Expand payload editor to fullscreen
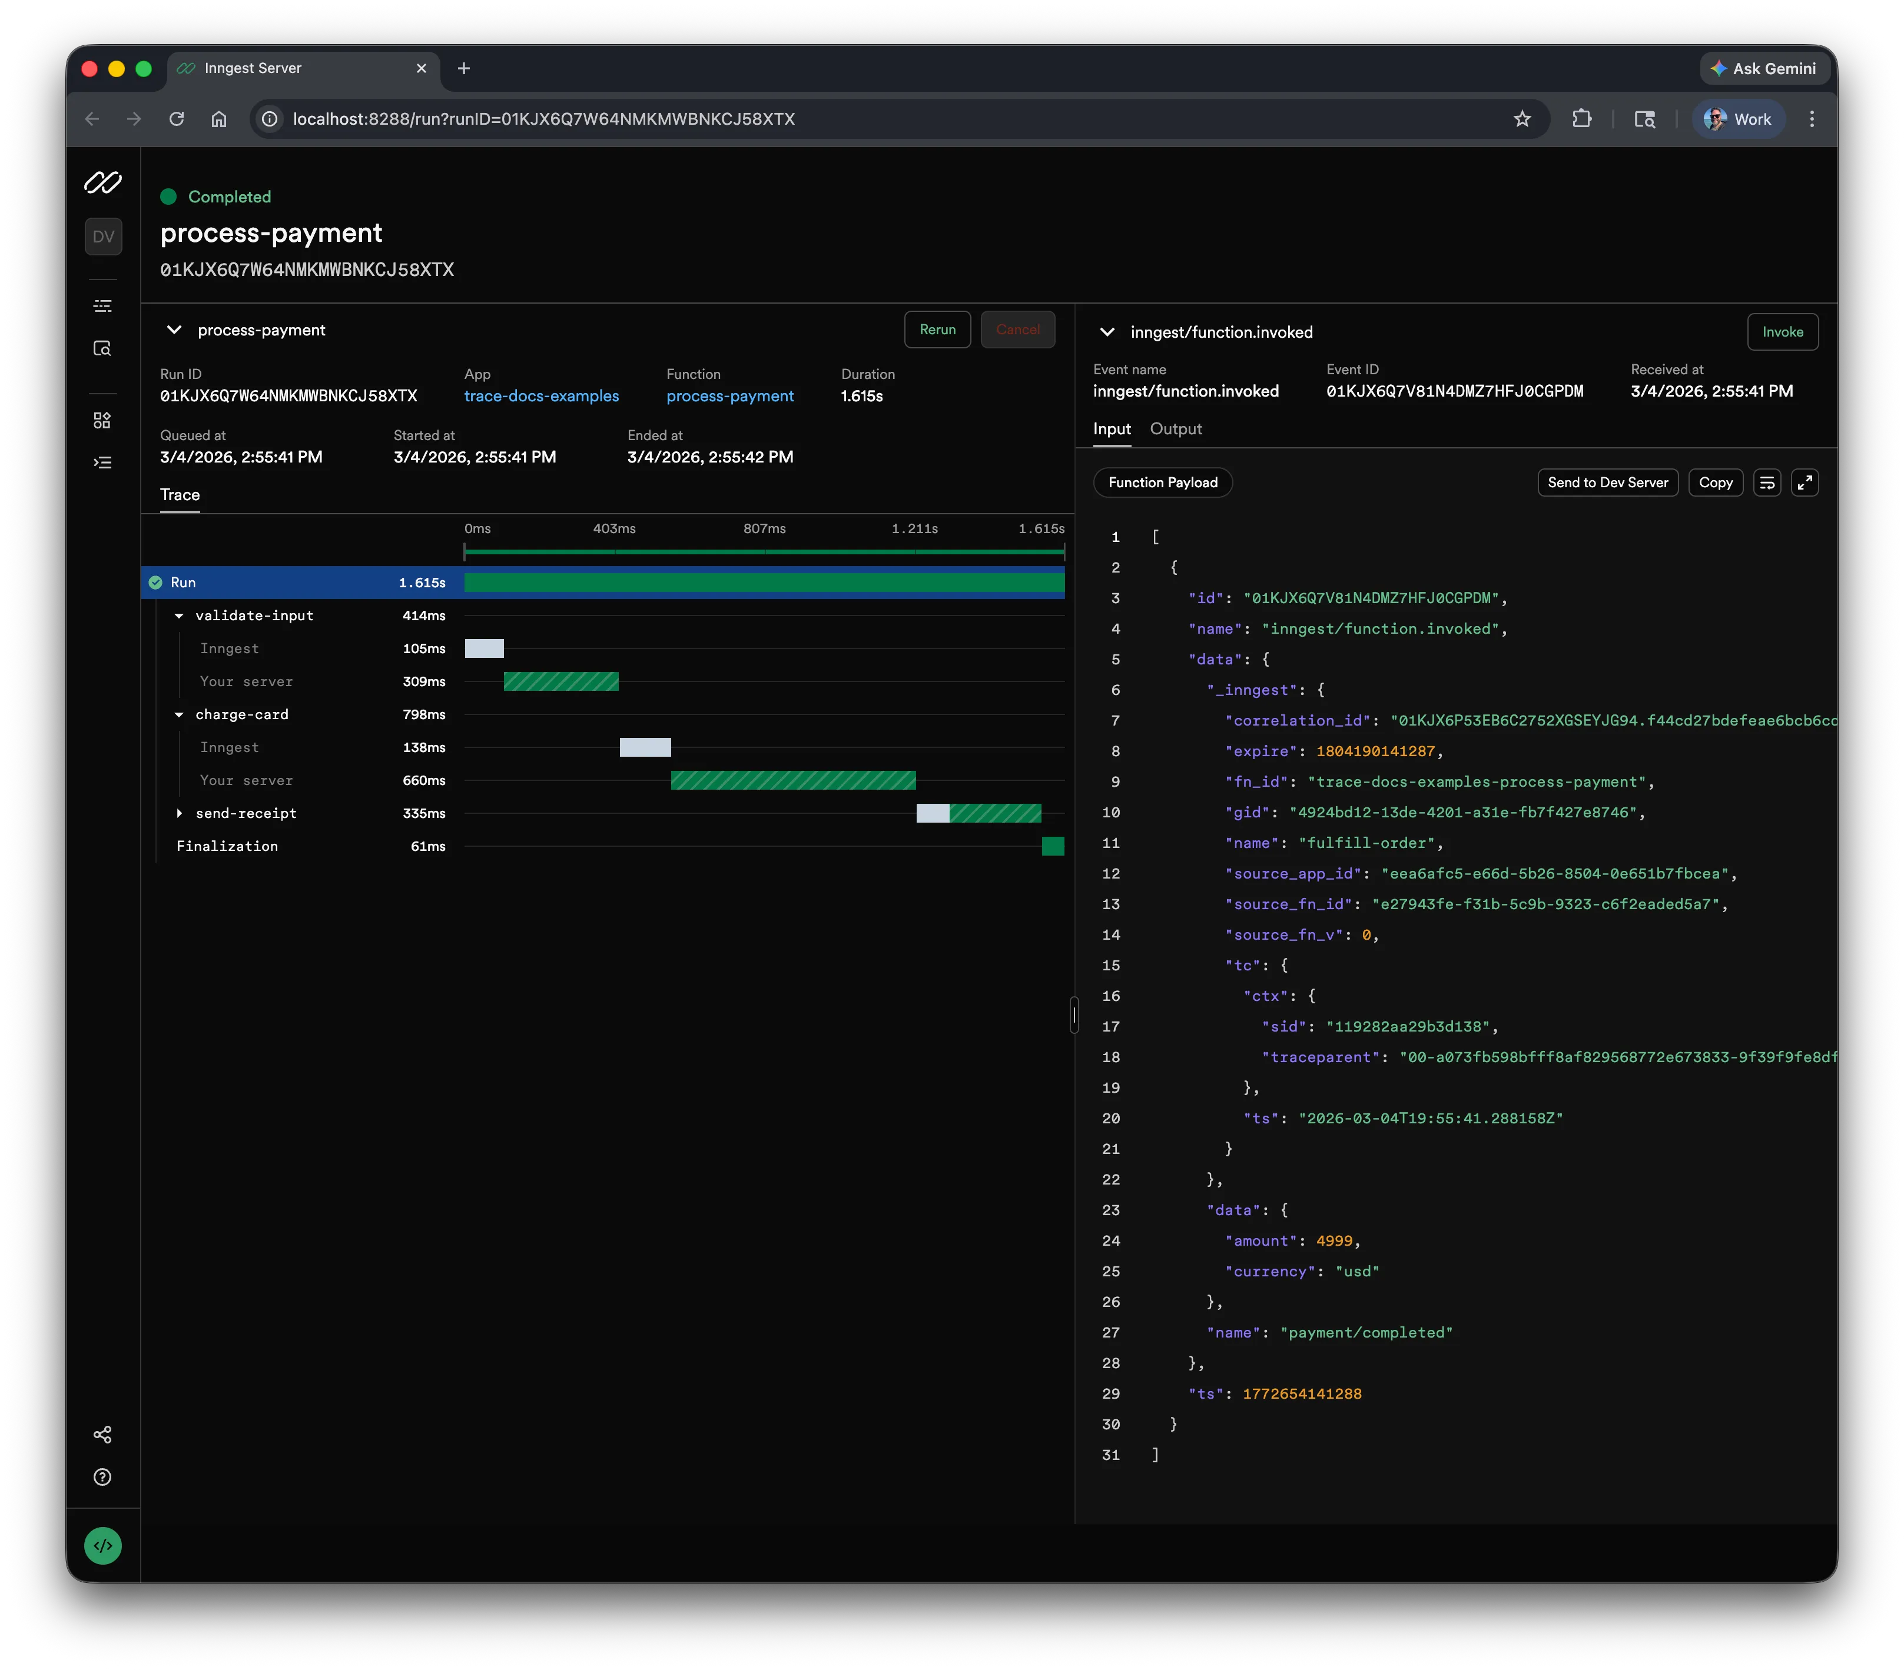The height and width of the screenshot is (1670, 1904). coord(1805,482)
